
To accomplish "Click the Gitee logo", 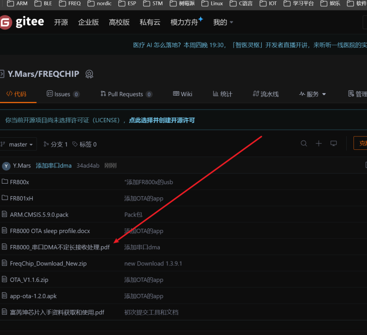I will tap(22, 22).
